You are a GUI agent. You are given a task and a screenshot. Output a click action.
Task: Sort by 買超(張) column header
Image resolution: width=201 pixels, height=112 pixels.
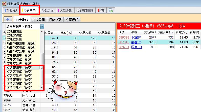coord(150,32)
